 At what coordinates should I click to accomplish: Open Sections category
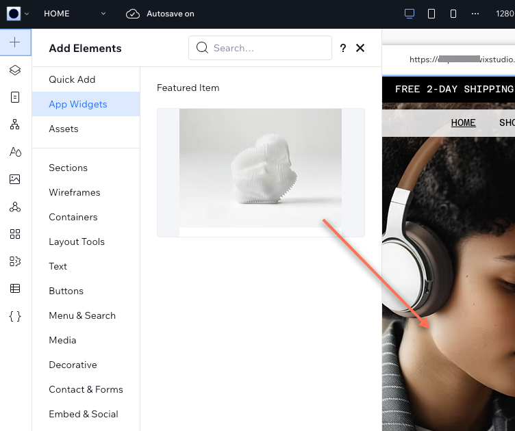[x=86, y=168]
